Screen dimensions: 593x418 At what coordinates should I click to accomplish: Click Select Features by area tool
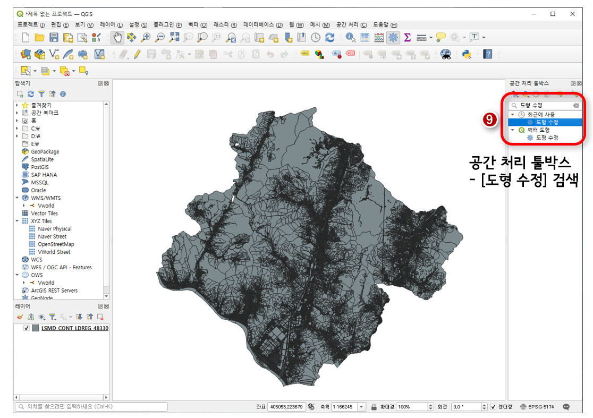[26, 71]
